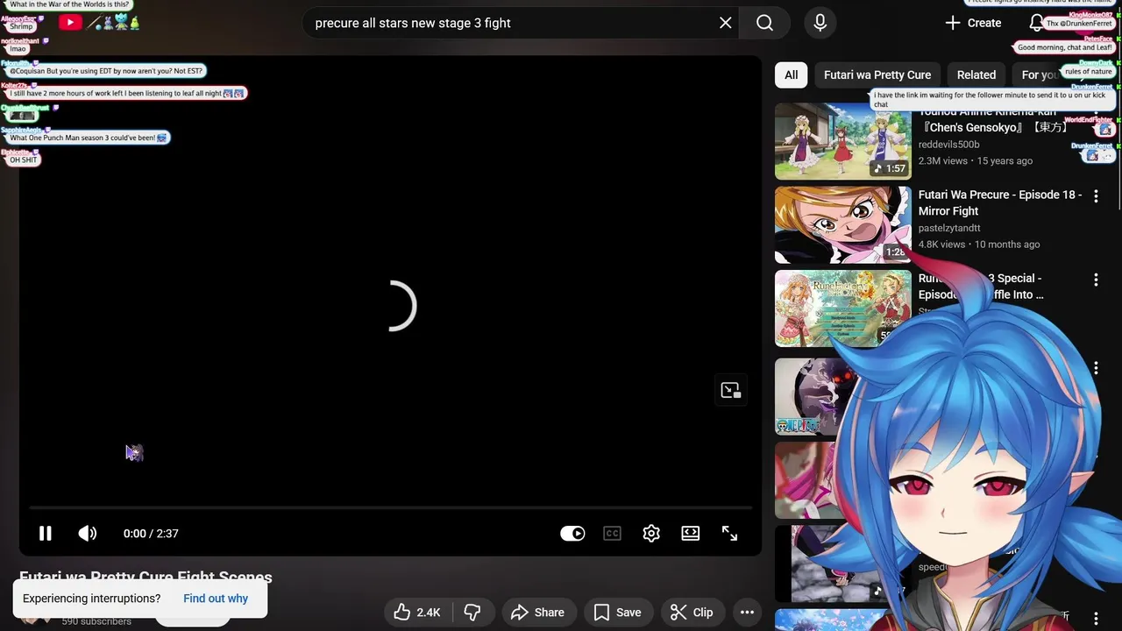Open the reddevils500b channel name
The height and width of the screenshot is (631, 1122).
click(x=949, y=145)
